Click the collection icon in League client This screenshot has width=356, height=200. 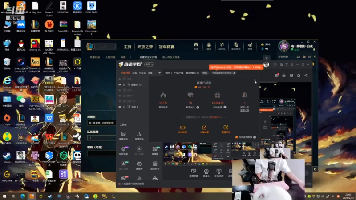coord(209,46)
